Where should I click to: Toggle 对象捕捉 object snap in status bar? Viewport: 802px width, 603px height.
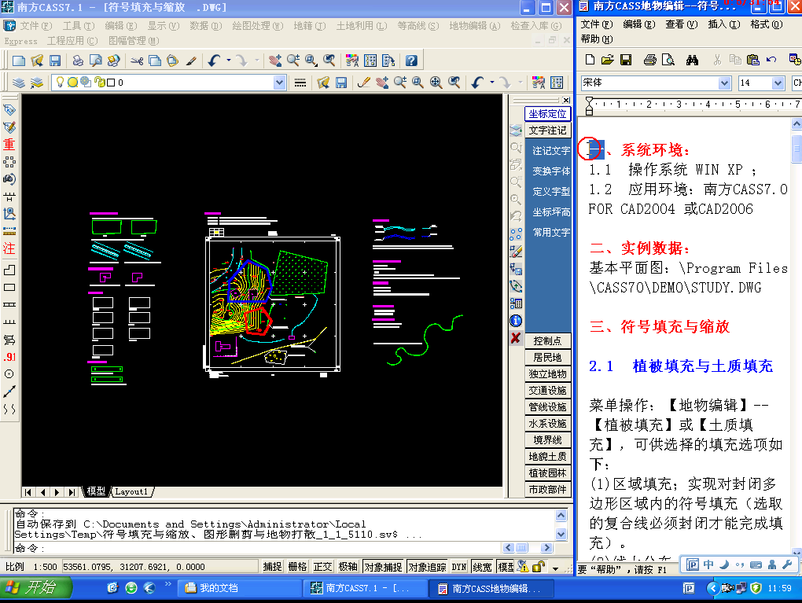coord(383,567)
